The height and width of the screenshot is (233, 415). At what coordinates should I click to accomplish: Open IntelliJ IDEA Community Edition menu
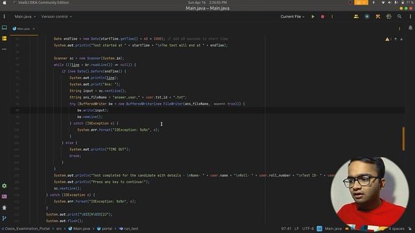click(43, 3)
